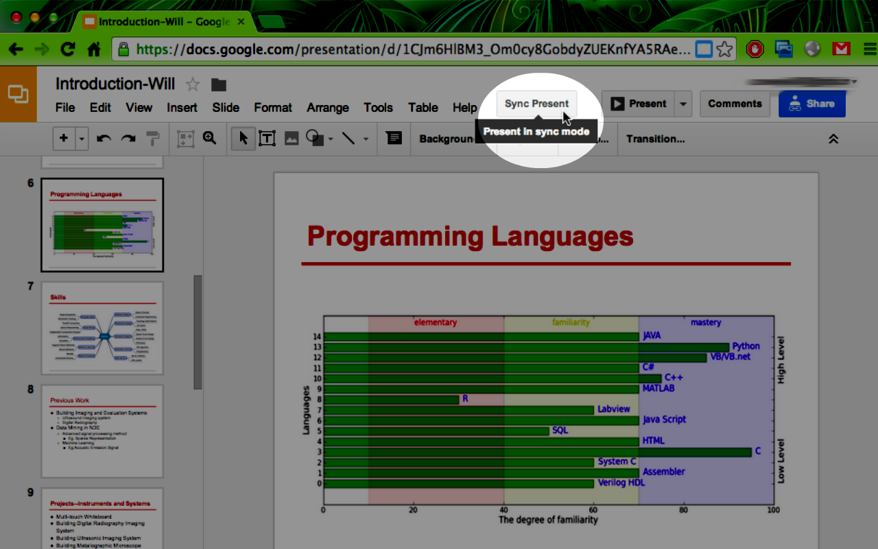Viewport: 878px width, 549px height.
Task: Click the Redo arrow icon
Action: coord(128,139)
